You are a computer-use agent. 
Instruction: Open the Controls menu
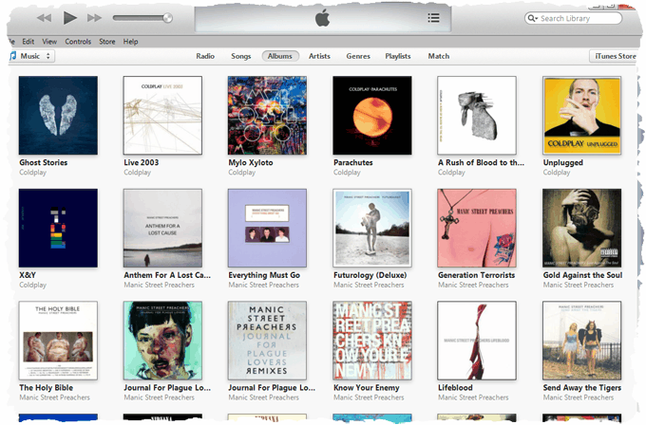78,42
